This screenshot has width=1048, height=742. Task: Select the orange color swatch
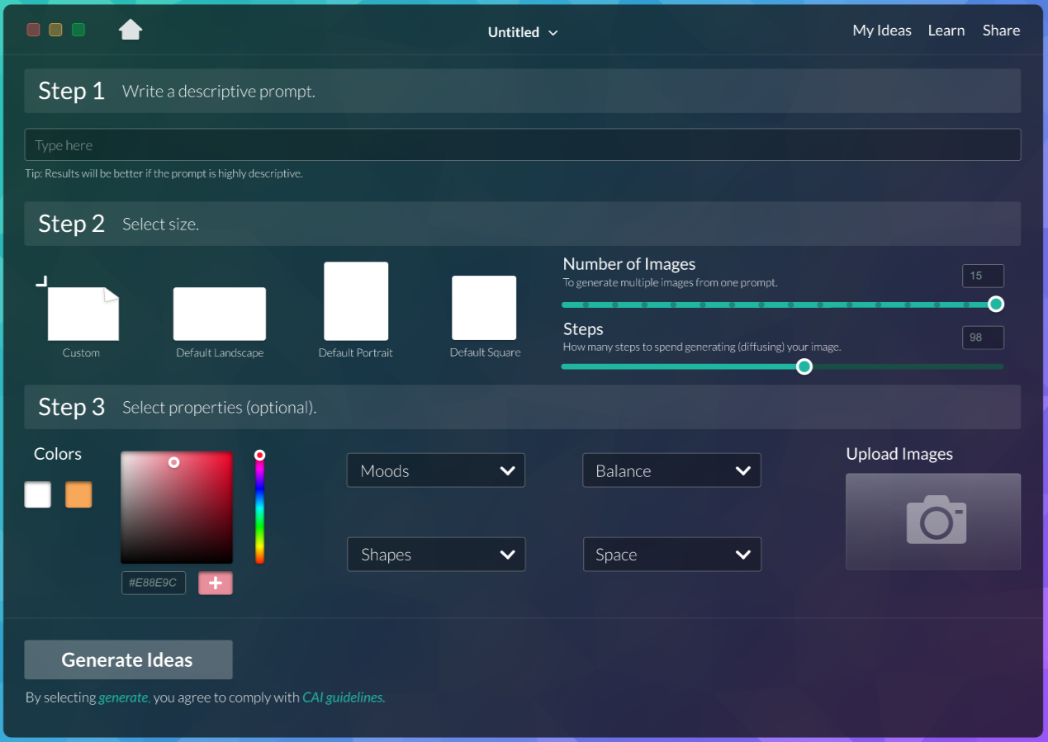pos(78,494)
